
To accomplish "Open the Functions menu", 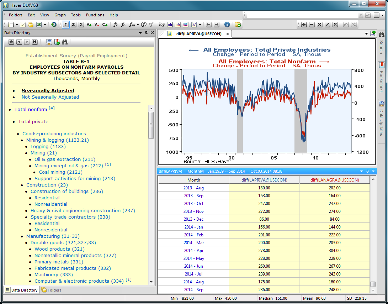I will [95, 15].
